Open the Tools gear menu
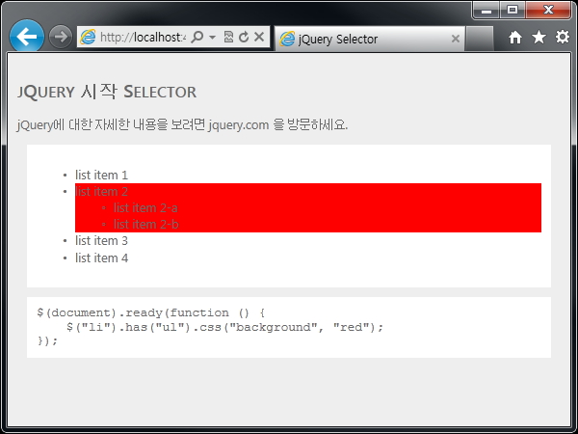 click(563, 37)
